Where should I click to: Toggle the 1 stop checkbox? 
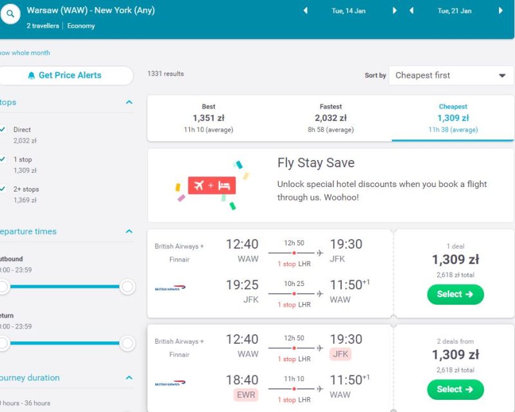[x=3, y=159]
